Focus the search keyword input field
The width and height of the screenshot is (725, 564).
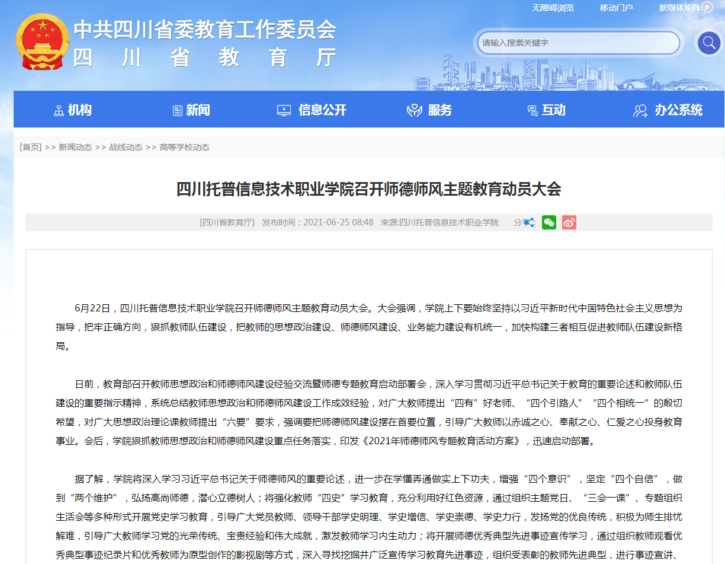578,43
